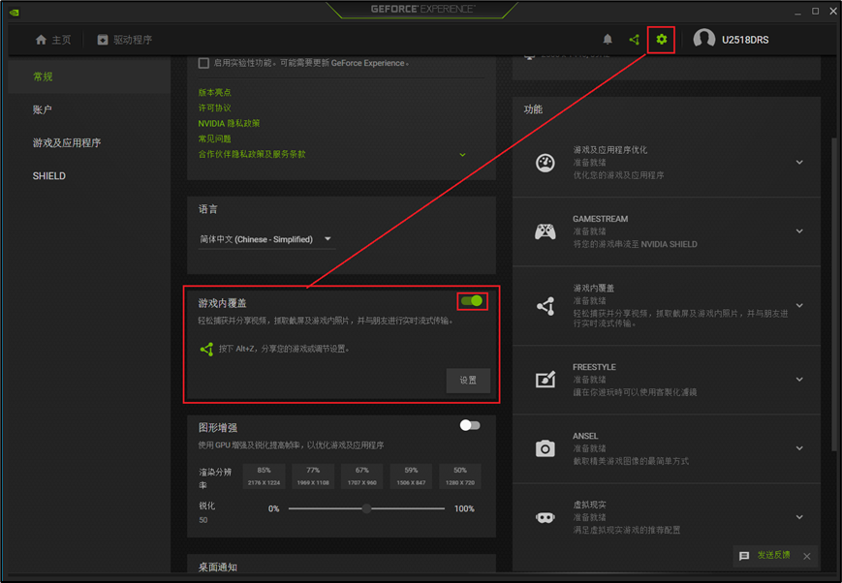This screenshot has height=583, width=842.
Task: Maximize the GeForce Experience window
Action: coord(815,12)
